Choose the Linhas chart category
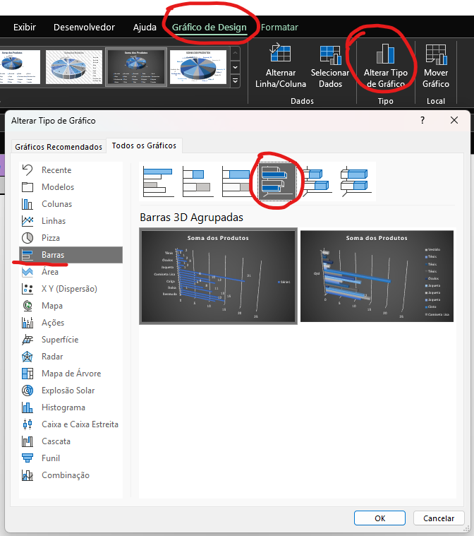 [x=71, y=221]
